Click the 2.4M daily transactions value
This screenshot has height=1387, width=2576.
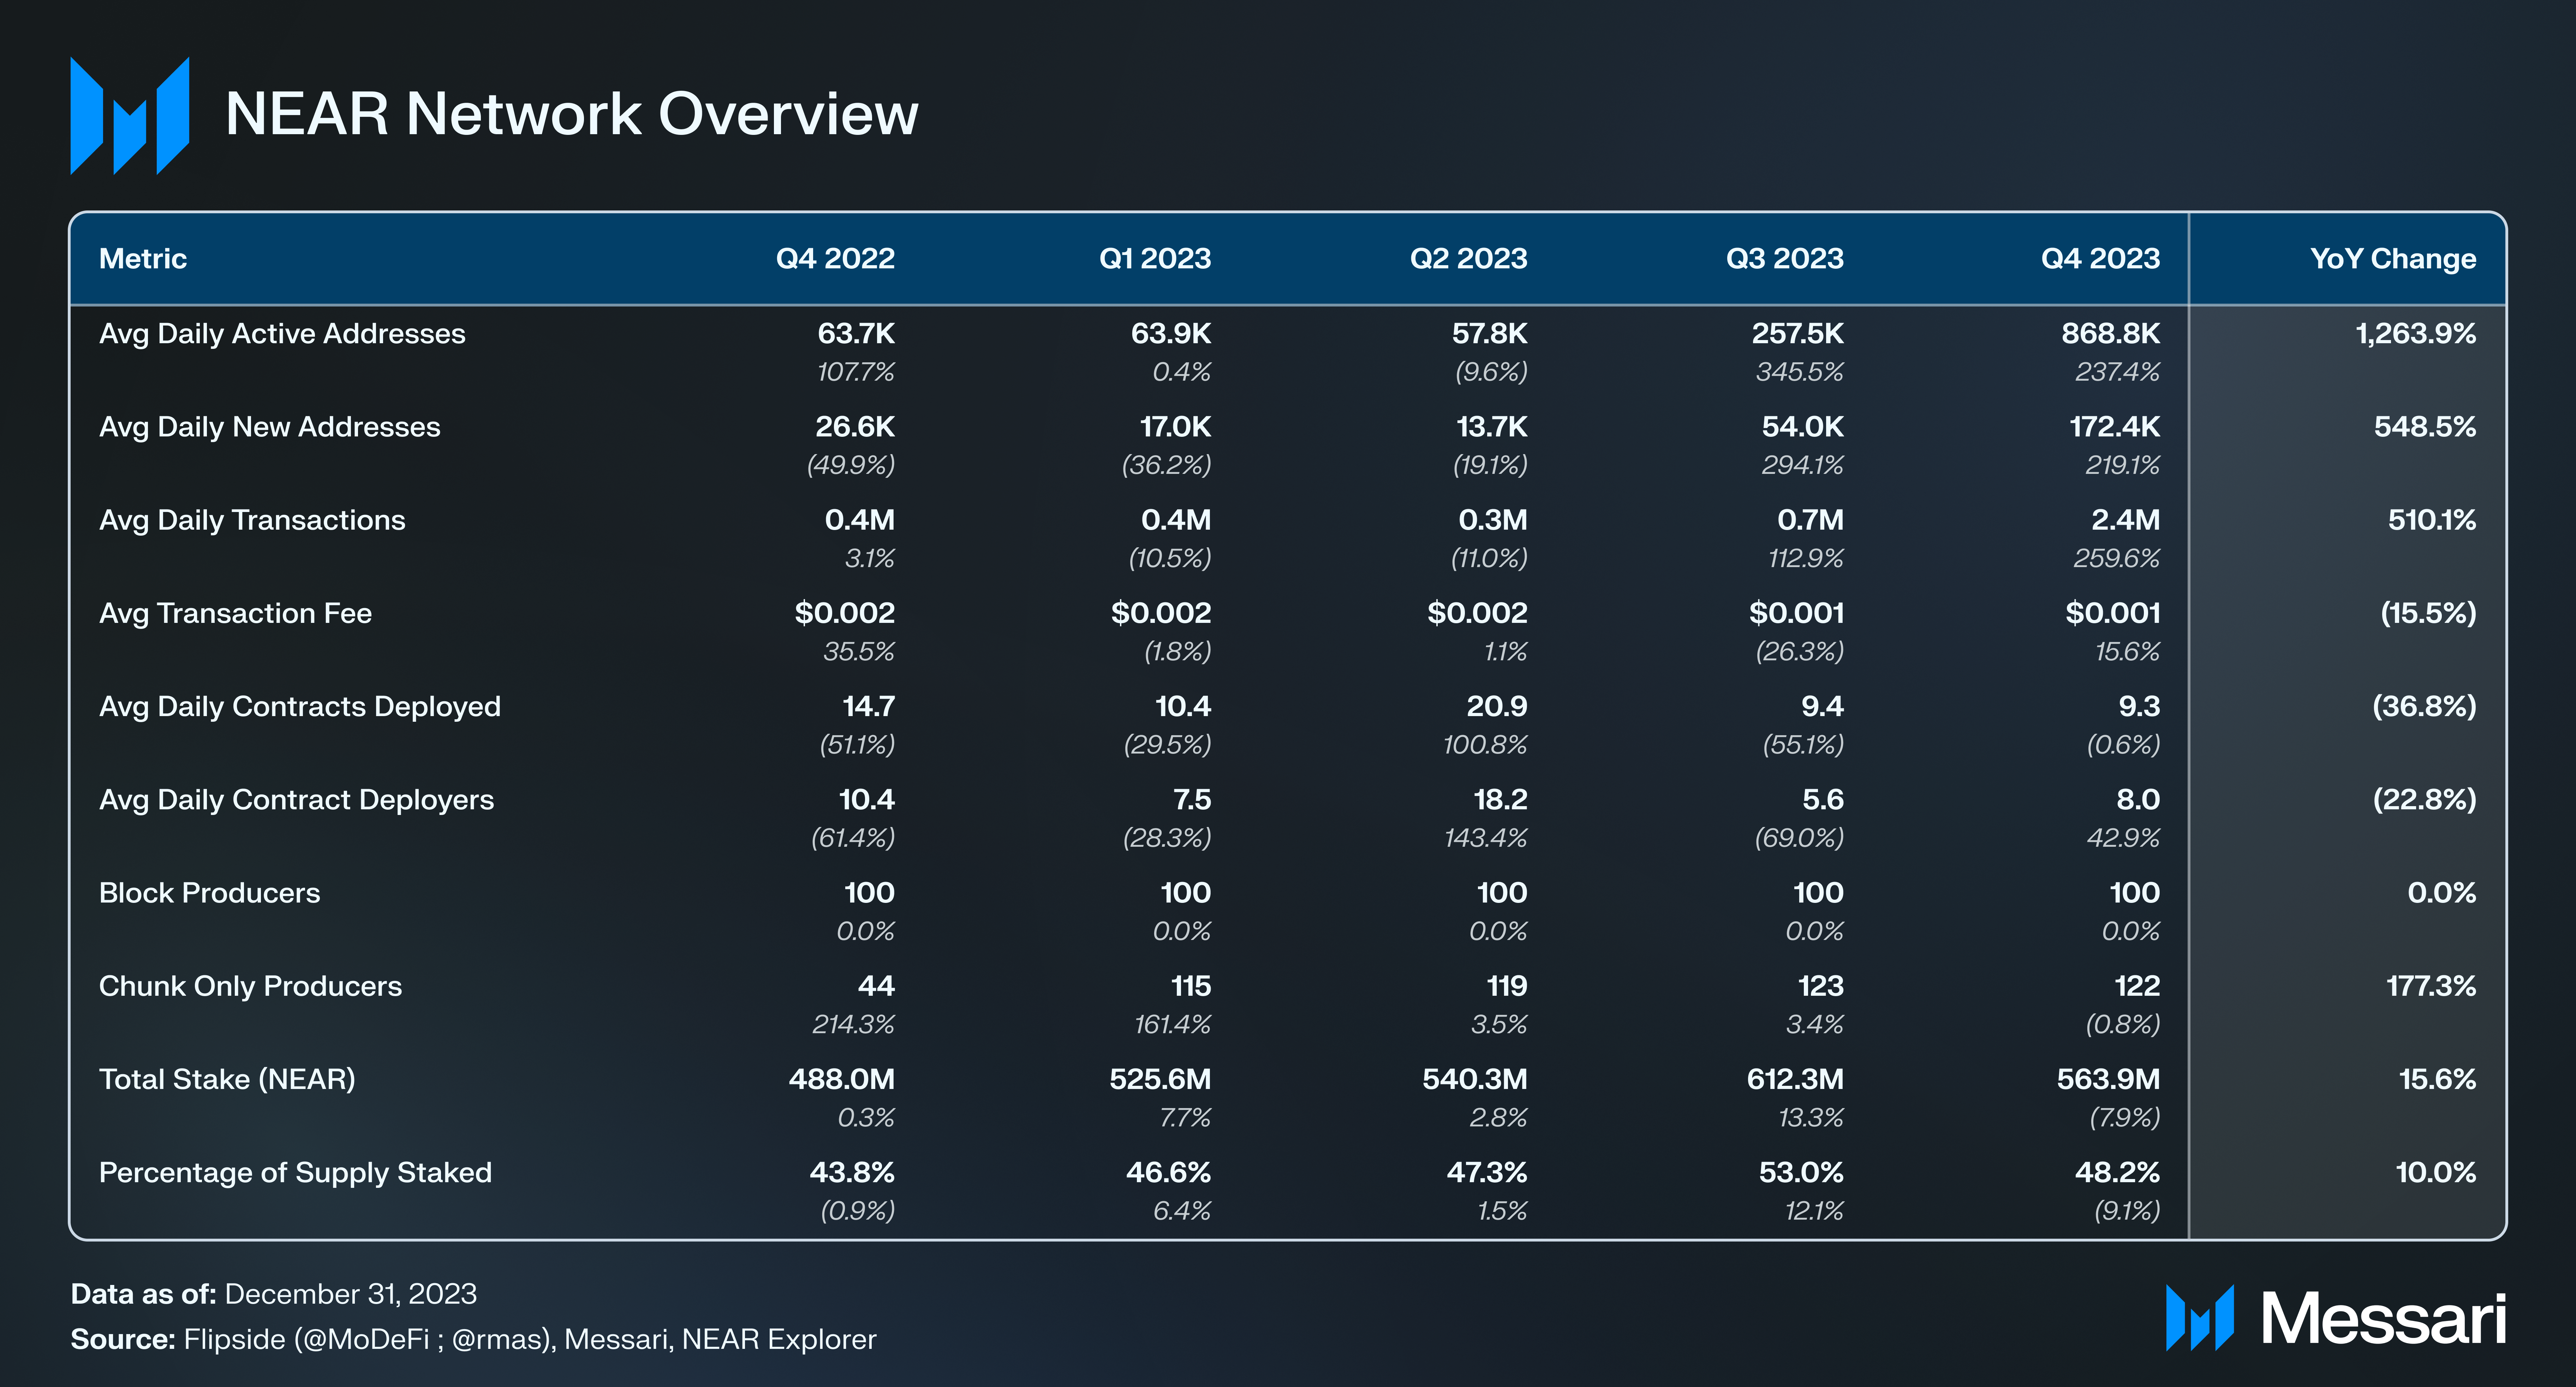[2125, 520]
